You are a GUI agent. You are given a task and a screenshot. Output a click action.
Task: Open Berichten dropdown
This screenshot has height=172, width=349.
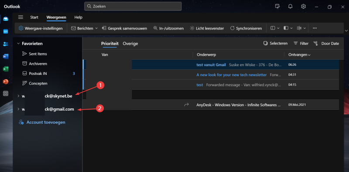[x=84, y=28]
